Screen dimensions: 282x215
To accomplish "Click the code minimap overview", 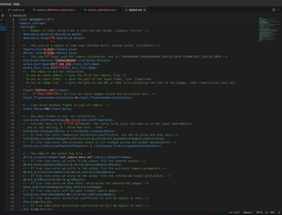I will [x=269, y=29].
